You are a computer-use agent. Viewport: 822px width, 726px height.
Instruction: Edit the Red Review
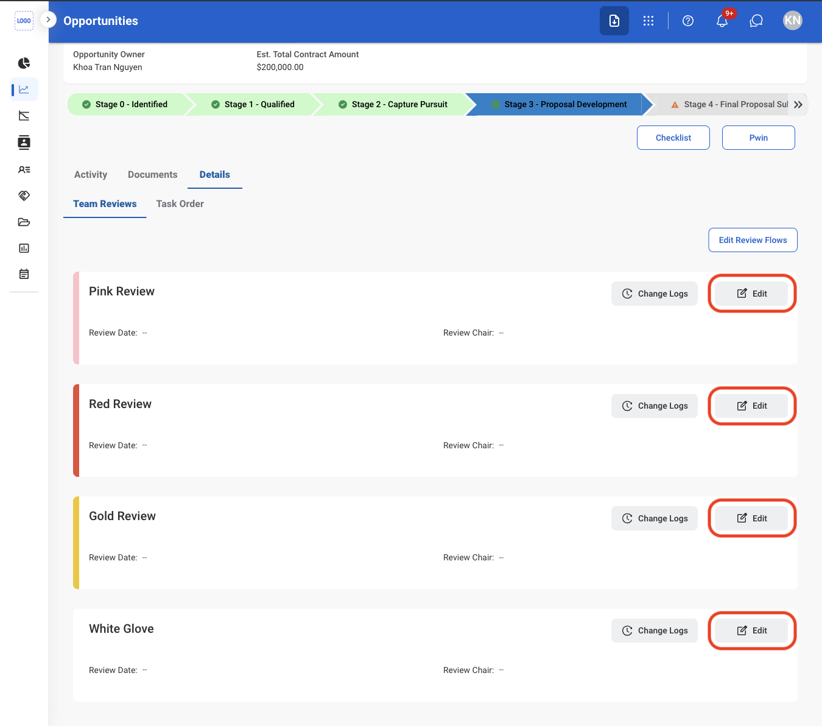click(752, 406)
